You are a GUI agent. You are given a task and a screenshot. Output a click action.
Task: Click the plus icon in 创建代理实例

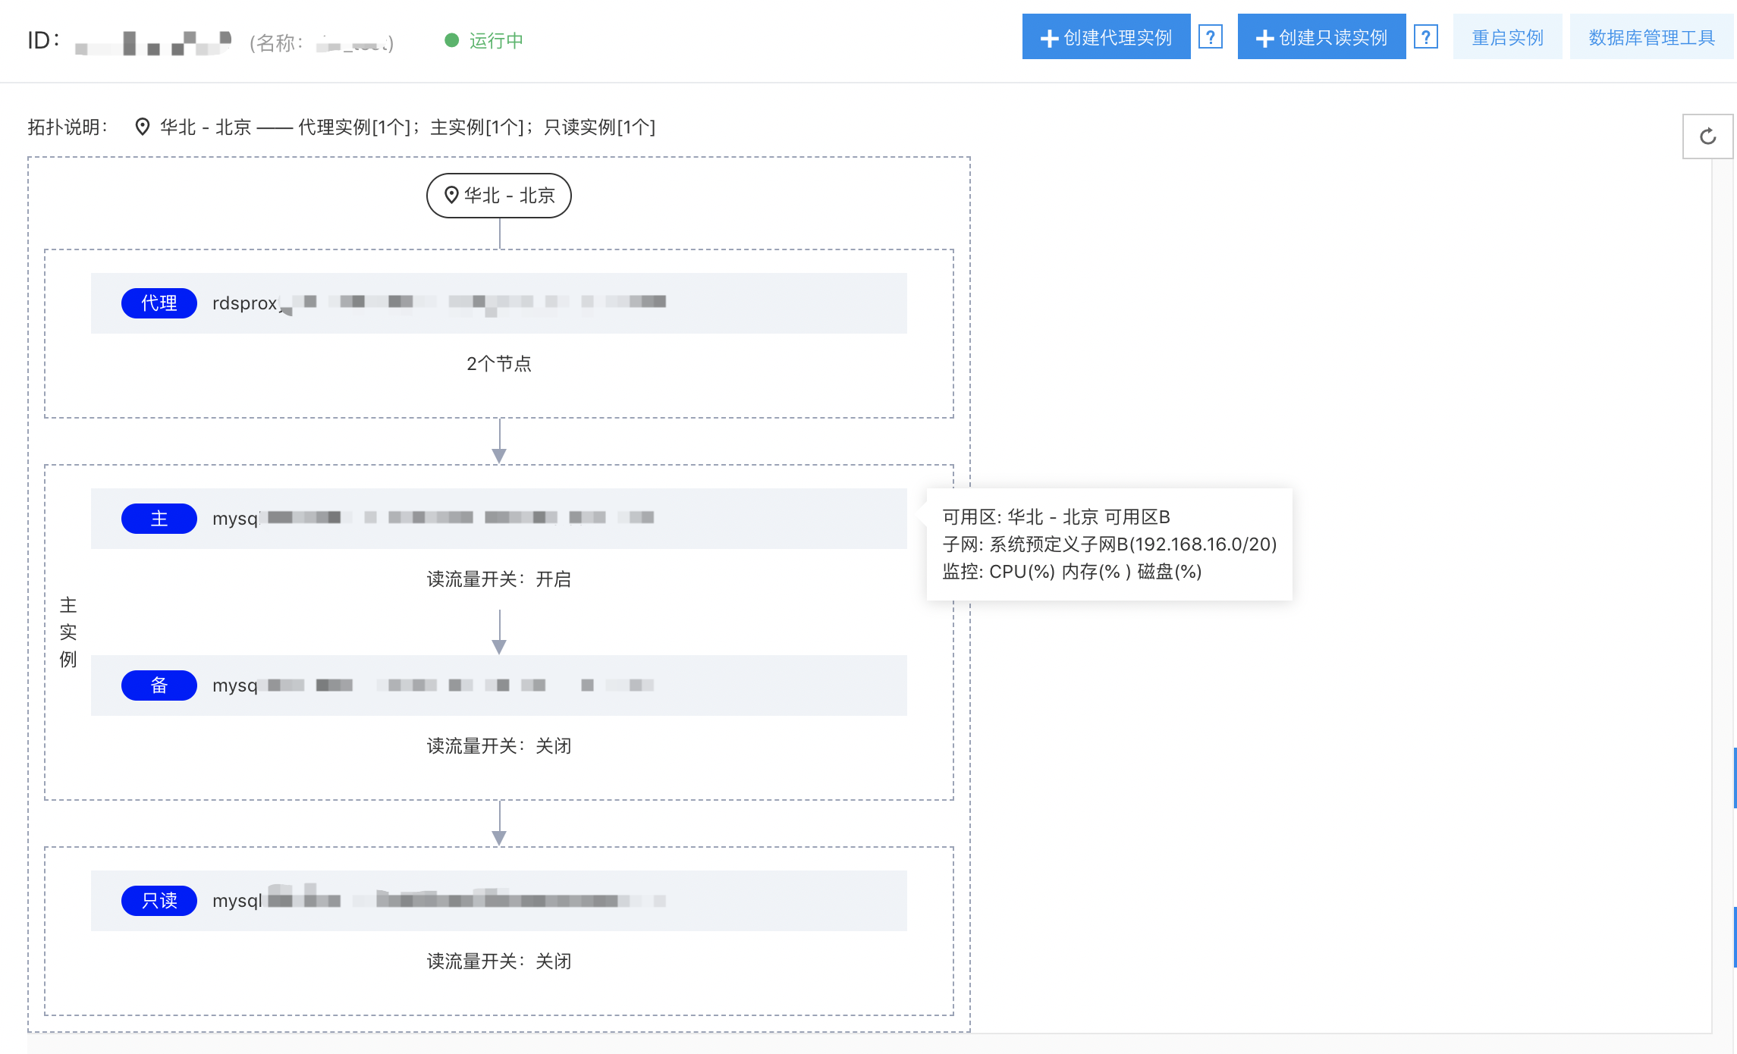[x=1049, y=39]
